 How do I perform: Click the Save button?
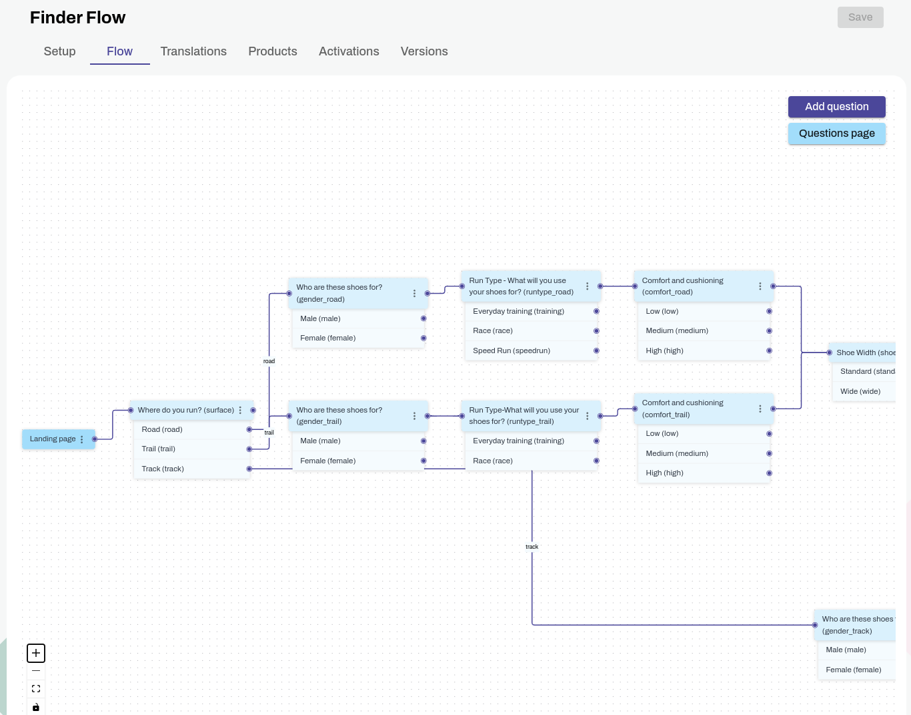pyautogui.click(x=860, y=17)
